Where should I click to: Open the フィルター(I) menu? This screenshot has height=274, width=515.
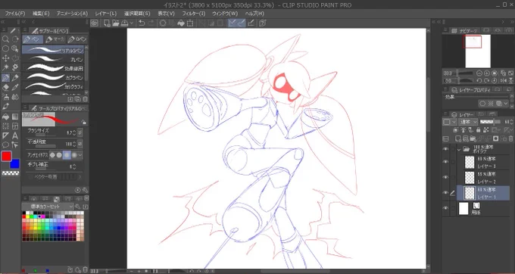pyautogui.click(x=193, y=14)
